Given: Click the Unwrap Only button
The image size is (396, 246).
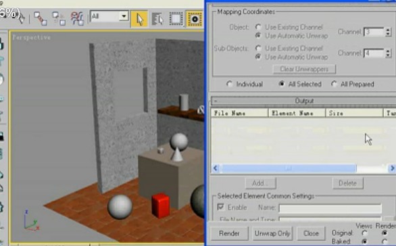Looking at the screenshot, I should tap(272, 233).
